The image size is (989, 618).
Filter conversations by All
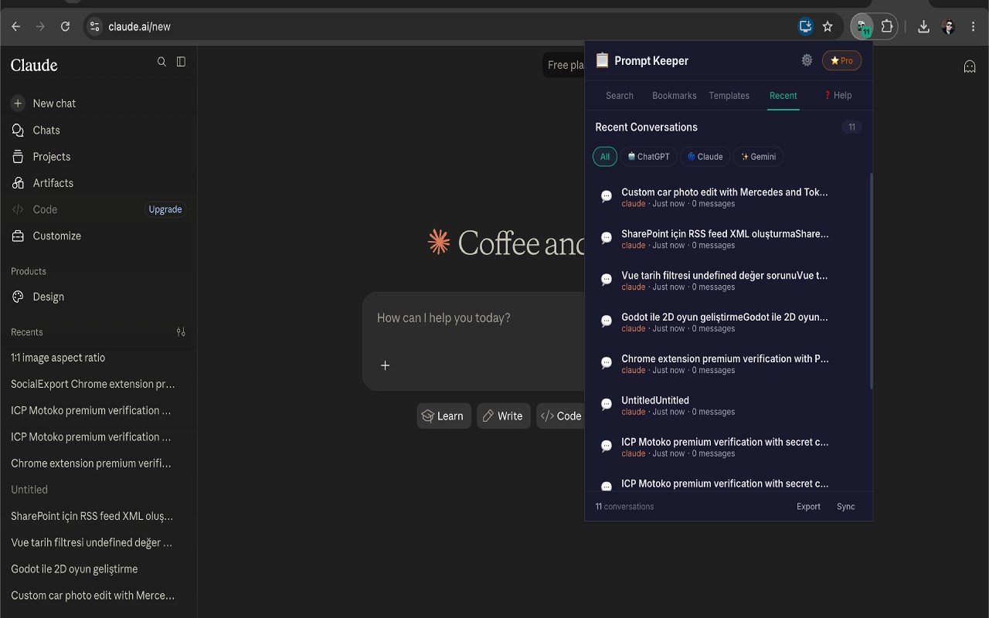tap(605, 157)
